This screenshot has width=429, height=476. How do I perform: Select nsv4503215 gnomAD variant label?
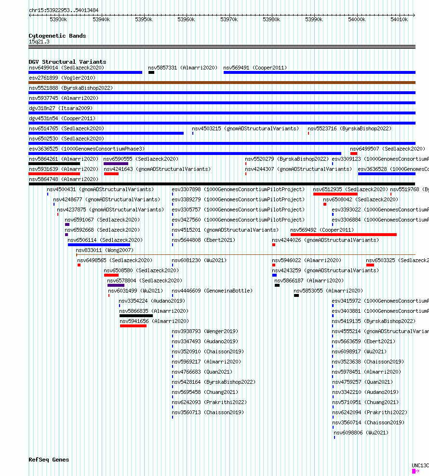click(x=245, y=128)
